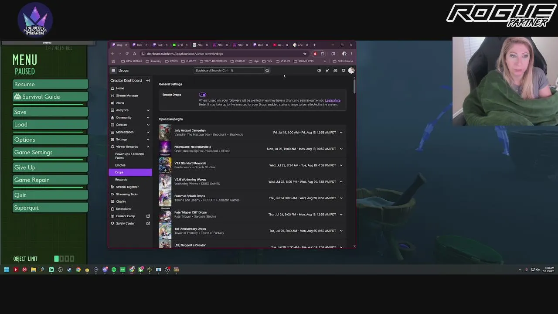Collapse the Viewer Rewards section
The image size is (558, 314).
pyautogui.click(x=148, y=147)
